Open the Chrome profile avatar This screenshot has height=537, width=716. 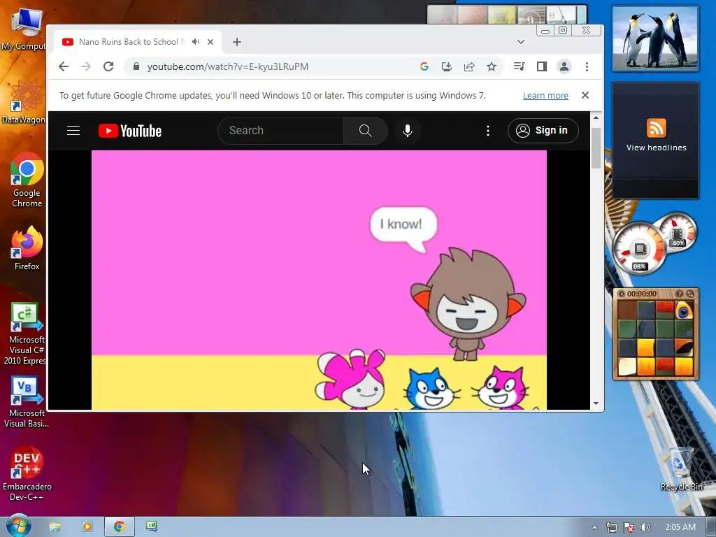564,66
